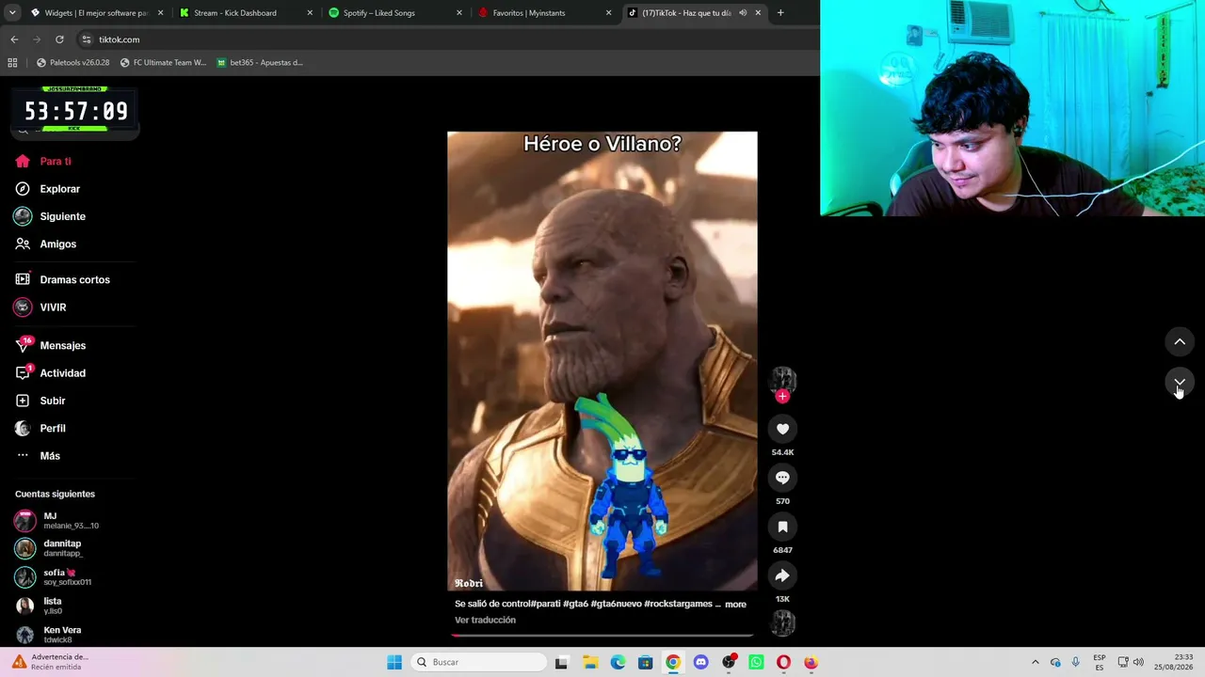Mute the TikTok tab audio icon
Viewport: 1205px width, 677px height.
[743, 13]
